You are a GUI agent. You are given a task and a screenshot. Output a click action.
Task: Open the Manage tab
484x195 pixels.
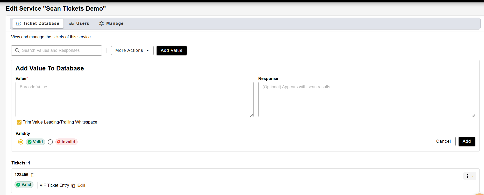point(111,24)
